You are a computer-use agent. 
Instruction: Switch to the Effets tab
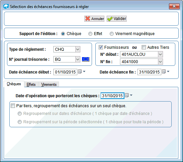pyautogui.click(x=31, y=85)
